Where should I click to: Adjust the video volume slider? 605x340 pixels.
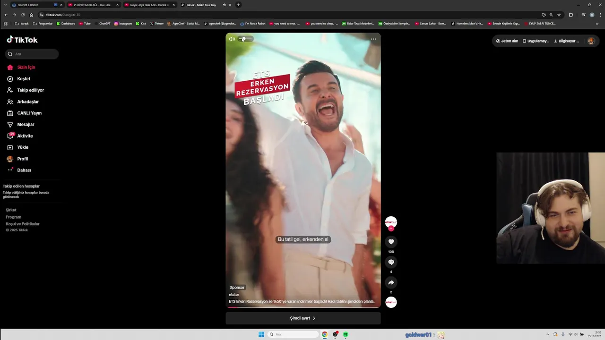246,39
